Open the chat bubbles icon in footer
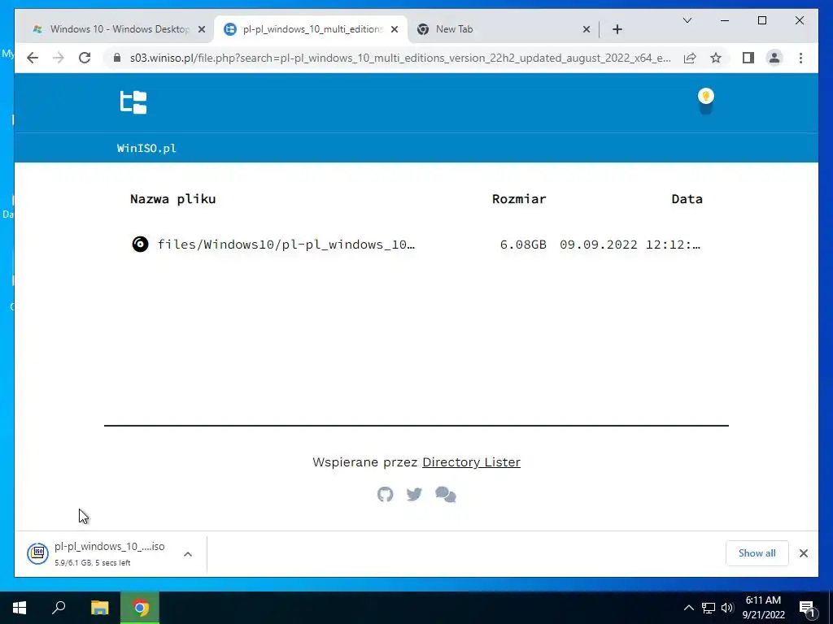 pos(446,495)
